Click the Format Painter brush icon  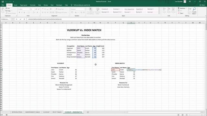pos(6,13)
